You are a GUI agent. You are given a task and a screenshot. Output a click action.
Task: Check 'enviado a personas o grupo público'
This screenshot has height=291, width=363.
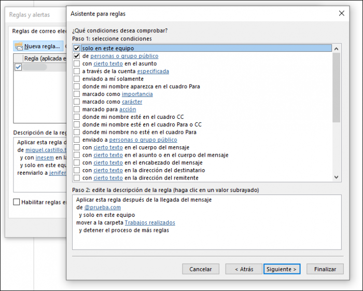77,140
